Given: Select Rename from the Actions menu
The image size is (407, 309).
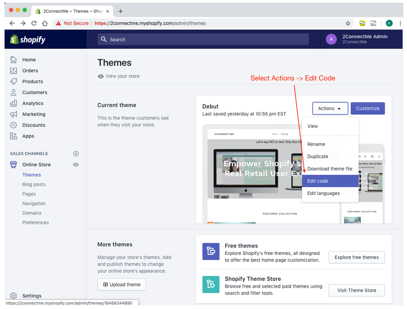Looking at the screenshot, I should (x=330, y=144).
